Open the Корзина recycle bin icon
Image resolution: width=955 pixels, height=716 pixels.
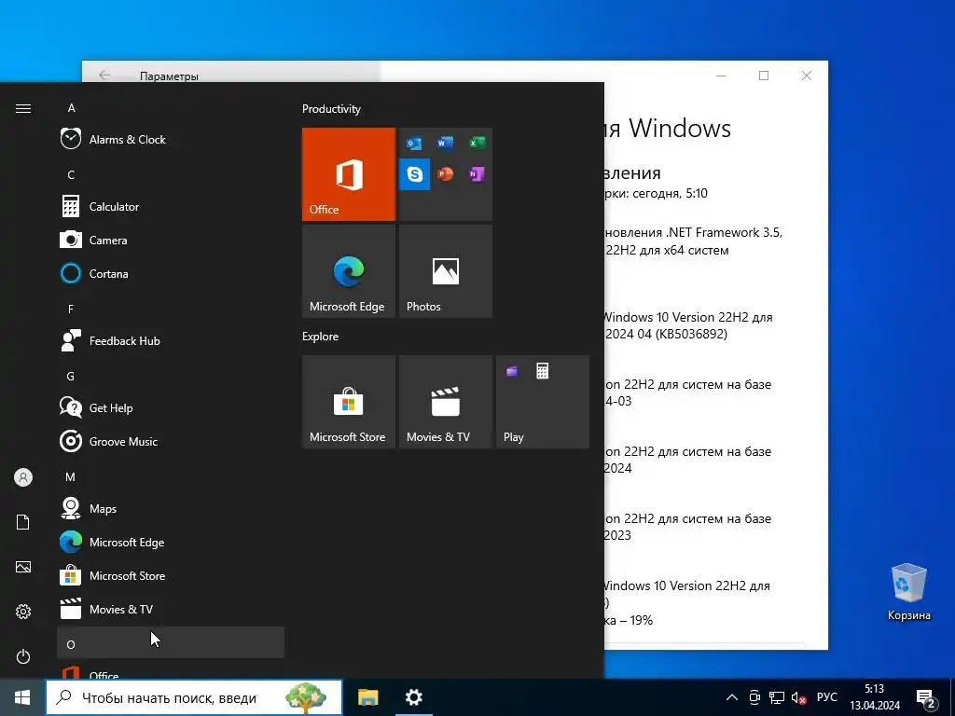pyautogui.click(x=908, y=592)
